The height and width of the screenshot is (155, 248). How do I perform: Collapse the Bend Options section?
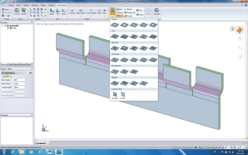30,73
